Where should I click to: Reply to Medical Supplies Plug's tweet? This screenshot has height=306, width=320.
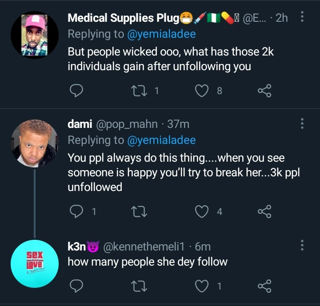coord(77,91)
